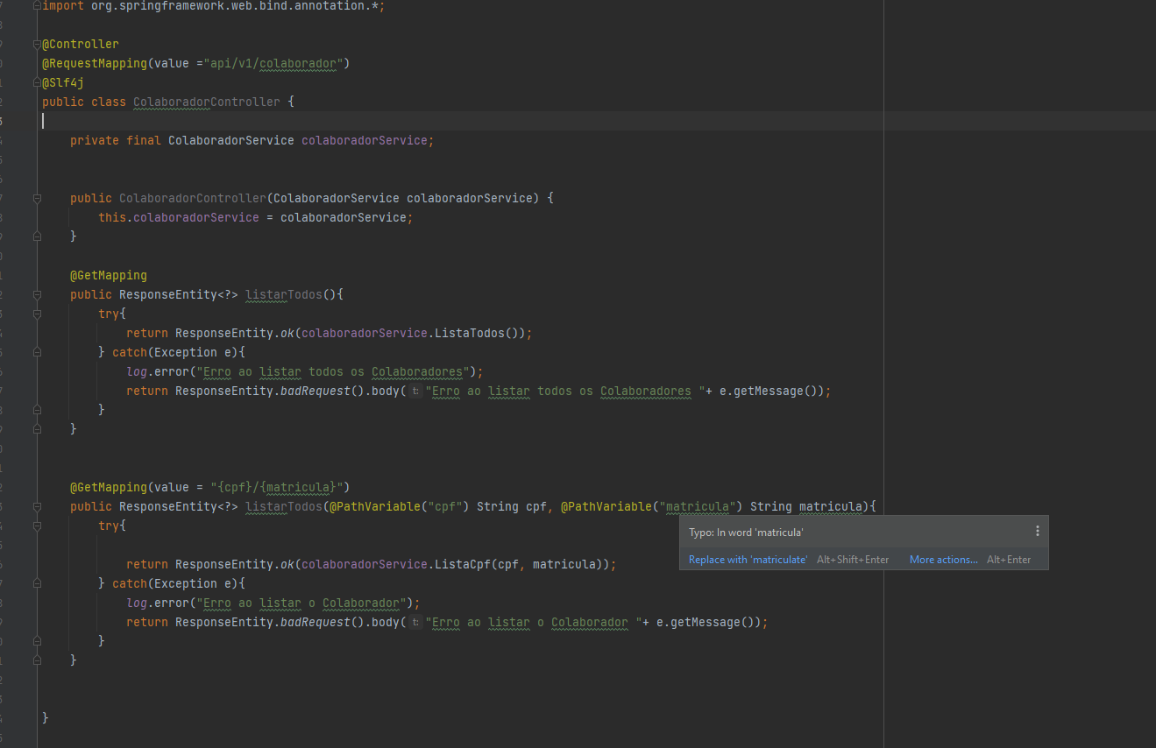1156x748 pixels.
Task: Fold listarTodos method with @PathVariable parameters
Action: [37, 506]
